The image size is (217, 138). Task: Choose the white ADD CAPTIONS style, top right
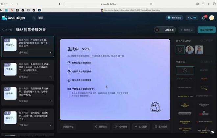[204, 70]
